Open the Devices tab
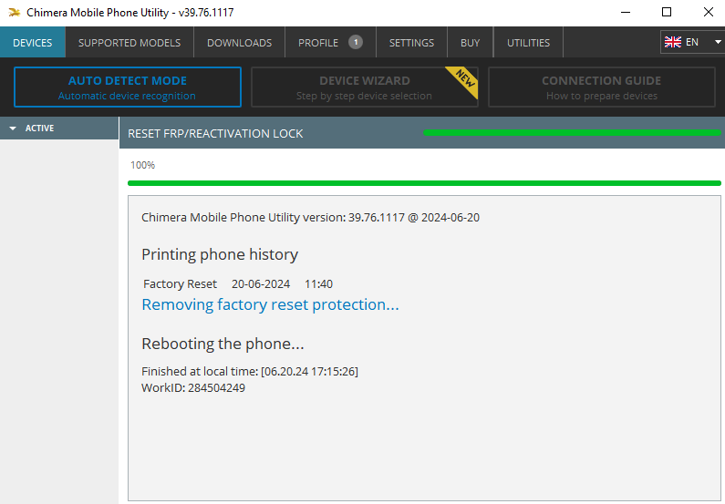725x504 pixels. [32, 43]
